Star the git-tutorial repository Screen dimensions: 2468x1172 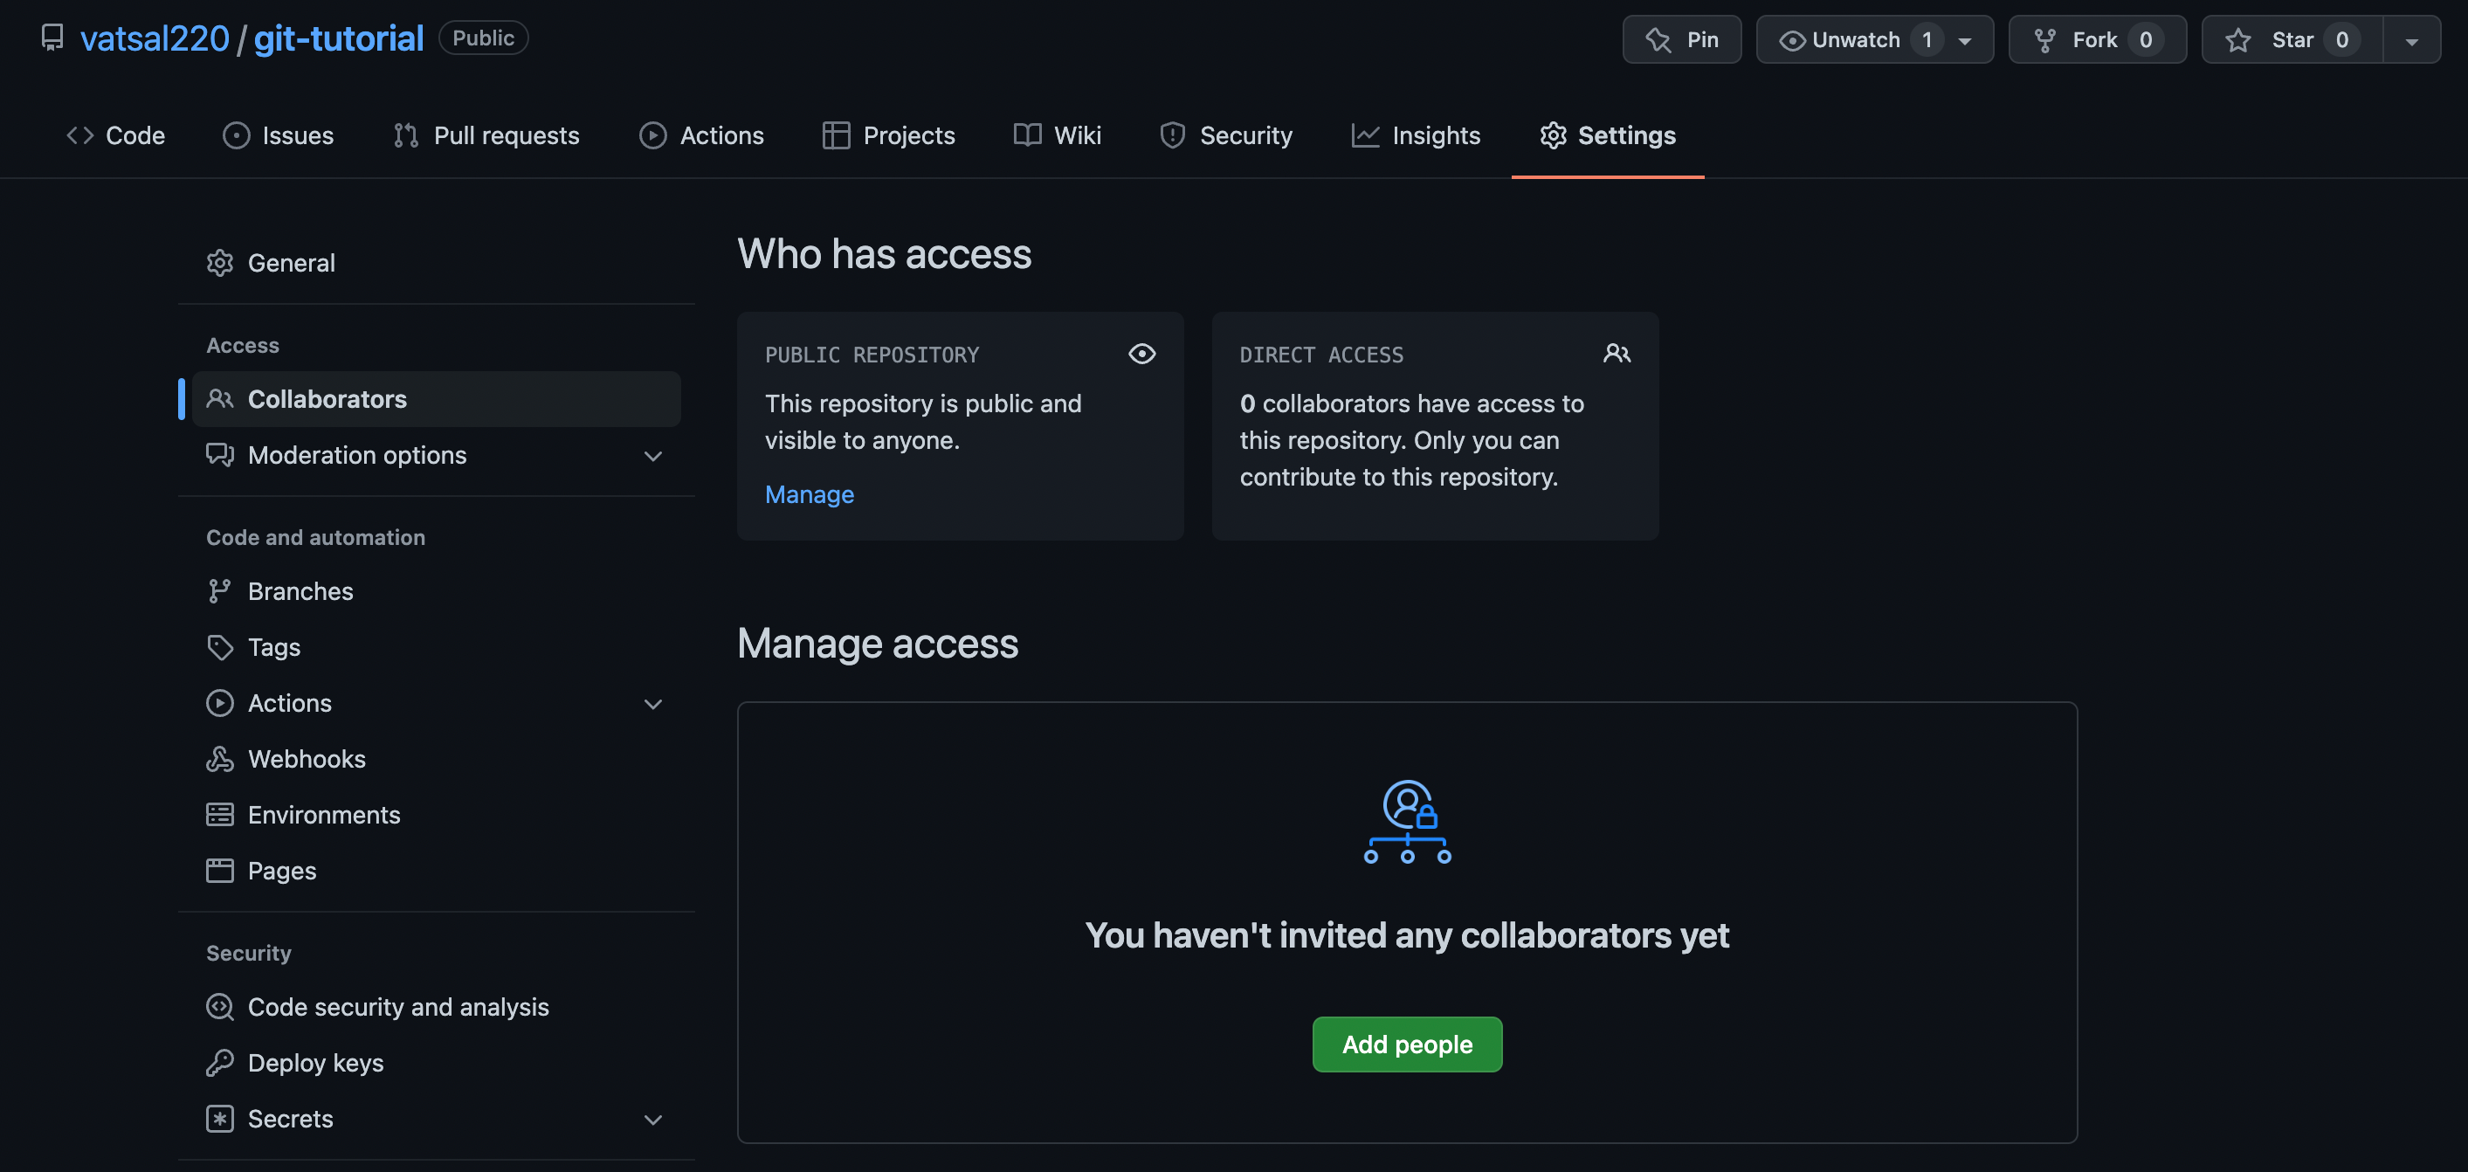coord(2292,39)
